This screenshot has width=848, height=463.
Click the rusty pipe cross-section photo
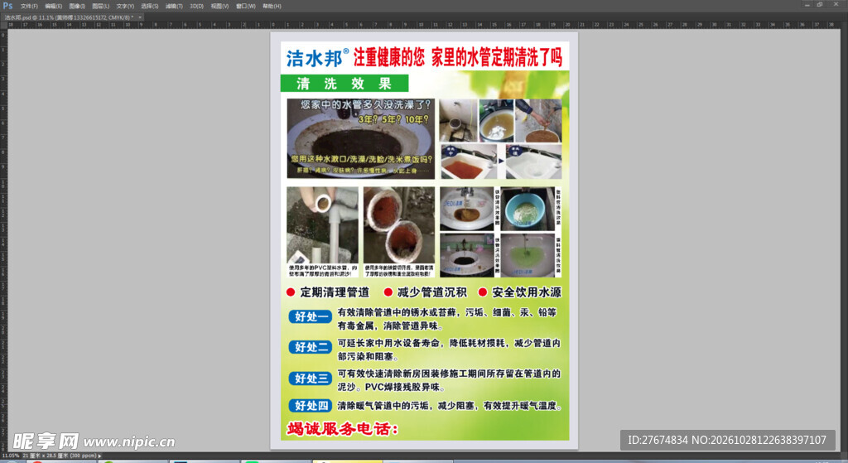click(x=399, y=225)
